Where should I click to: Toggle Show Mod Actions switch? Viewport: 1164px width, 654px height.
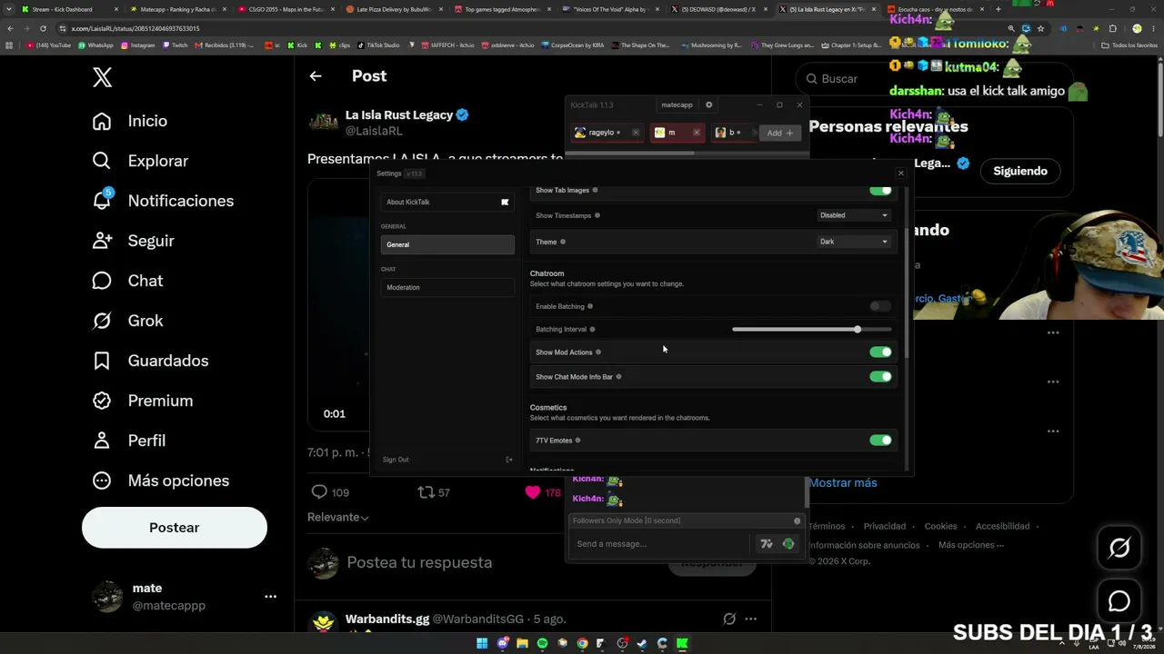pyautogui.click(x=880, y=352)
